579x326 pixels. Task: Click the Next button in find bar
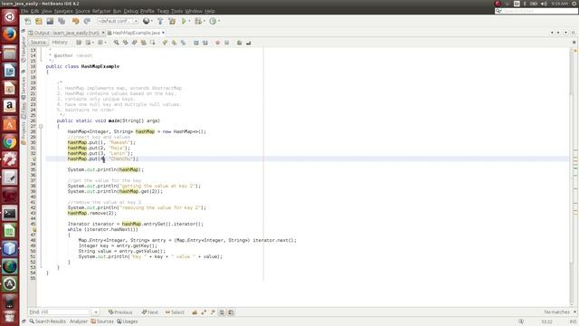[x=150, y=312]
